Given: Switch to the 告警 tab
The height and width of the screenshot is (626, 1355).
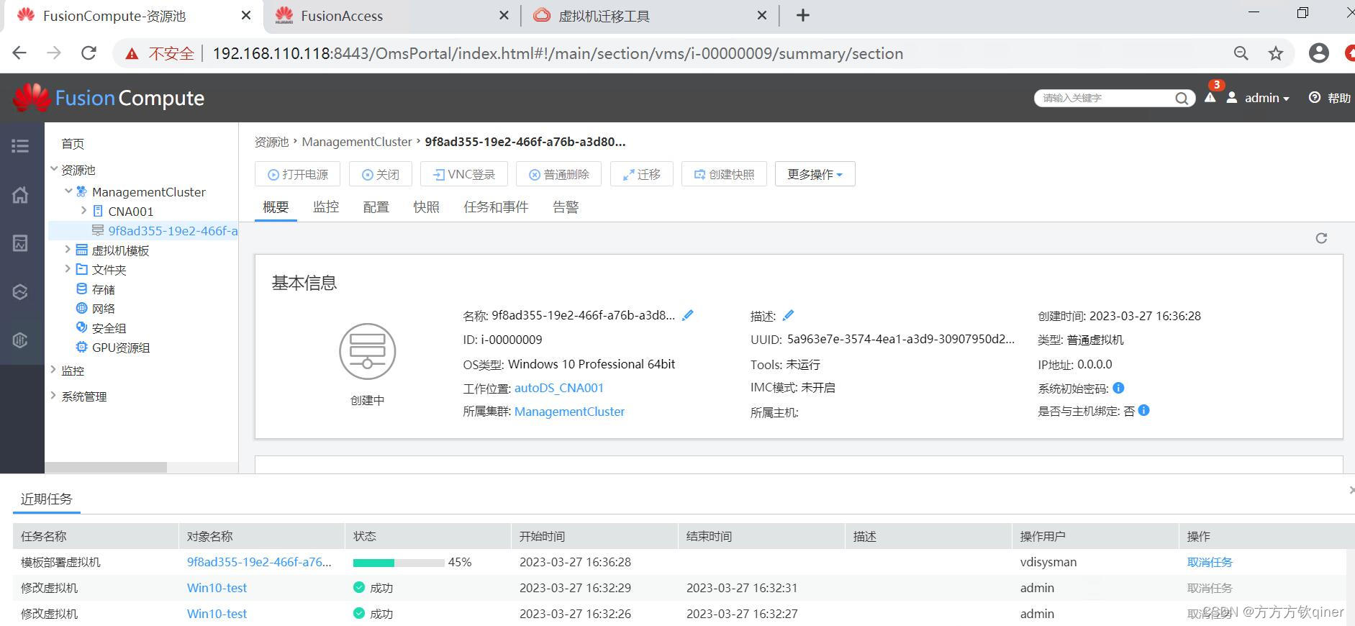Looking at the screenshot, I should 566,207.
